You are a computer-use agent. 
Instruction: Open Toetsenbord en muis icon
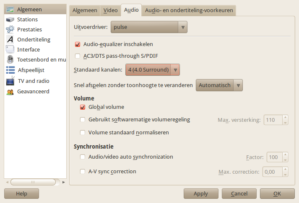pos(10,59)
